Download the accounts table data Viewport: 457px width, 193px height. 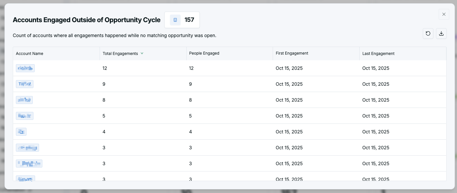point(441,33)
